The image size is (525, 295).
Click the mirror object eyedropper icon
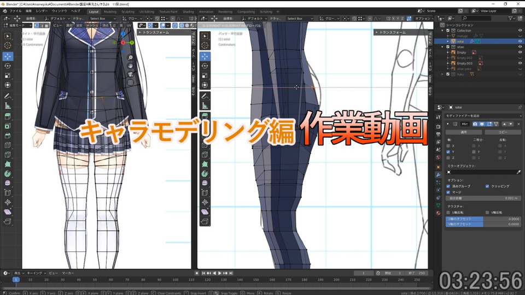[x=518, y=172]
